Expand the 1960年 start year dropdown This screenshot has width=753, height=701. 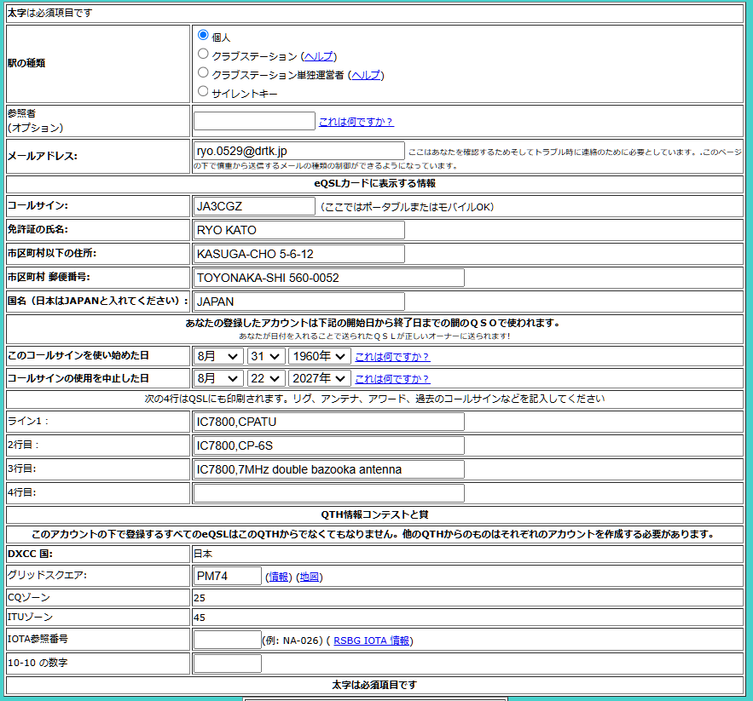(x=319, y=356)
